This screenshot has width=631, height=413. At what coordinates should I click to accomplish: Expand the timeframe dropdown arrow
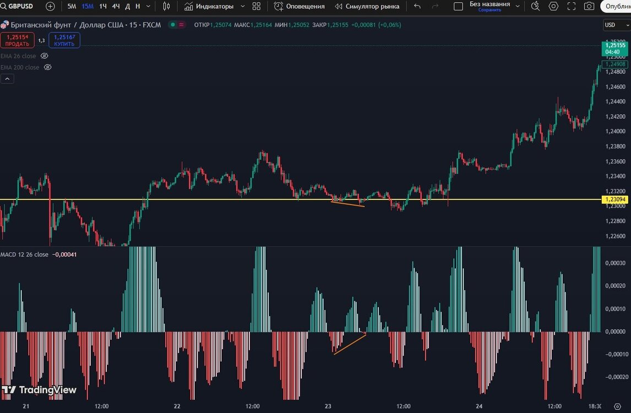click(148, 7)
